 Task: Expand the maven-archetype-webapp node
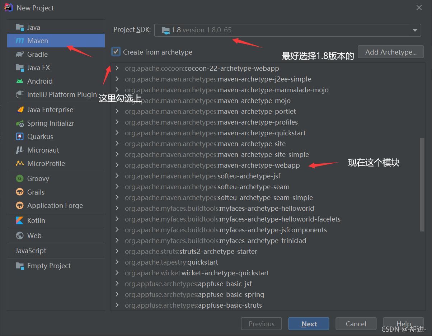(117, 165)
